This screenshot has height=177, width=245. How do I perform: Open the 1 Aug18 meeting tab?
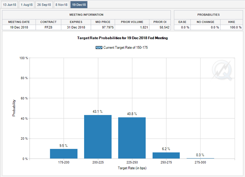(x=27, y=5)
